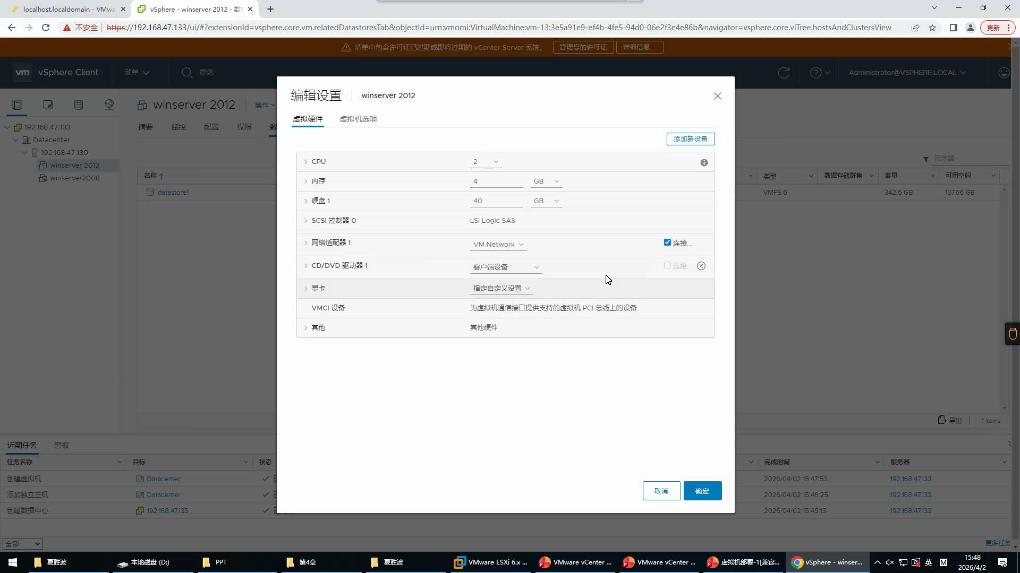
Task: Expand the hard disk 1 row
Action: click(305, 201)
